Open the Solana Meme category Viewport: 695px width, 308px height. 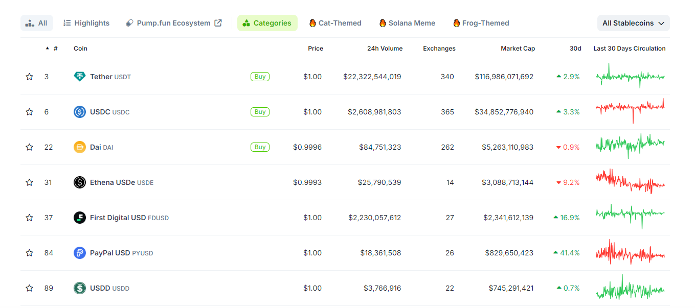click(408, 23)
